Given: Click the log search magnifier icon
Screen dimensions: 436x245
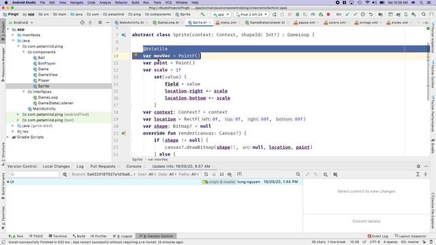Looking at the screenshot, I should [298, 174].
